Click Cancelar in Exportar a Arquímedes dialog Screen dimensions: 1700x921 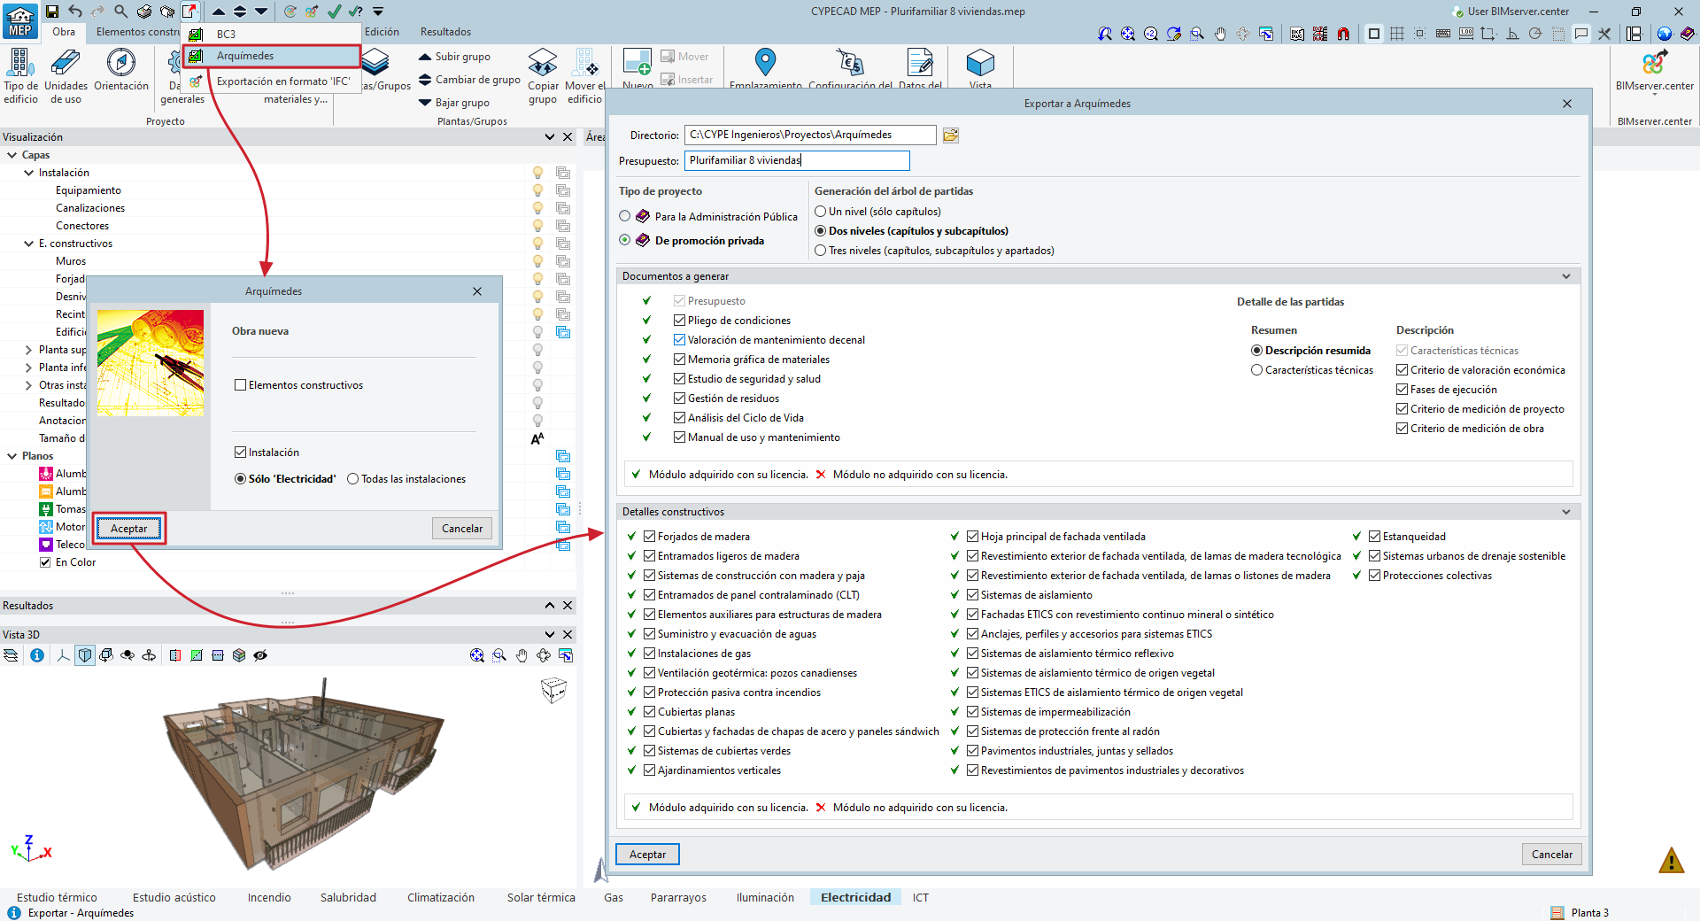click(x=1551, y=855)
